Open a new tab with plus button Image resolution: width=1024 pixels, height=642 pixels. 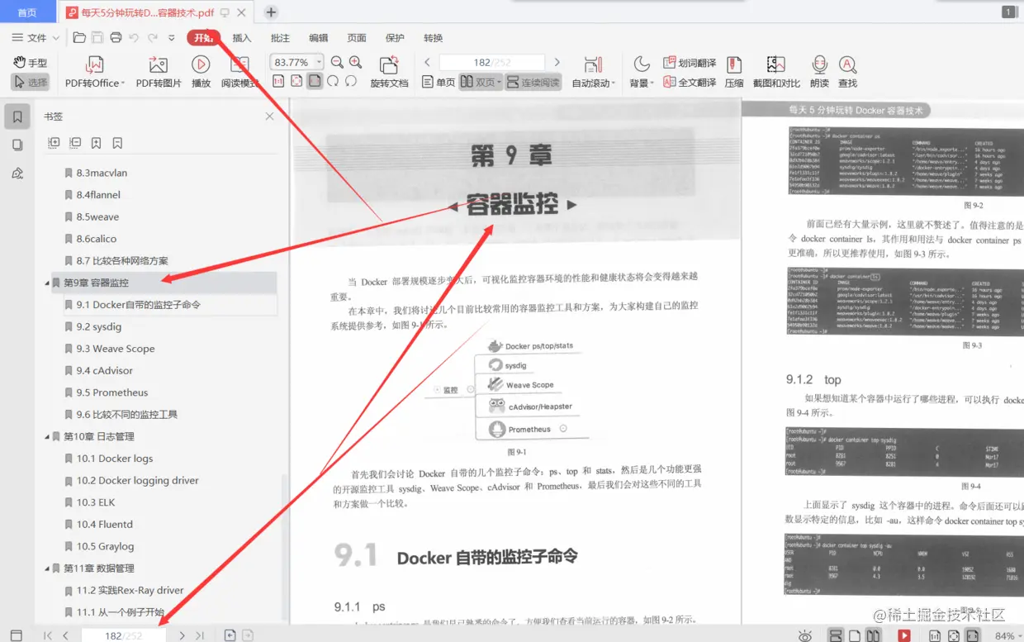(271, 12)
